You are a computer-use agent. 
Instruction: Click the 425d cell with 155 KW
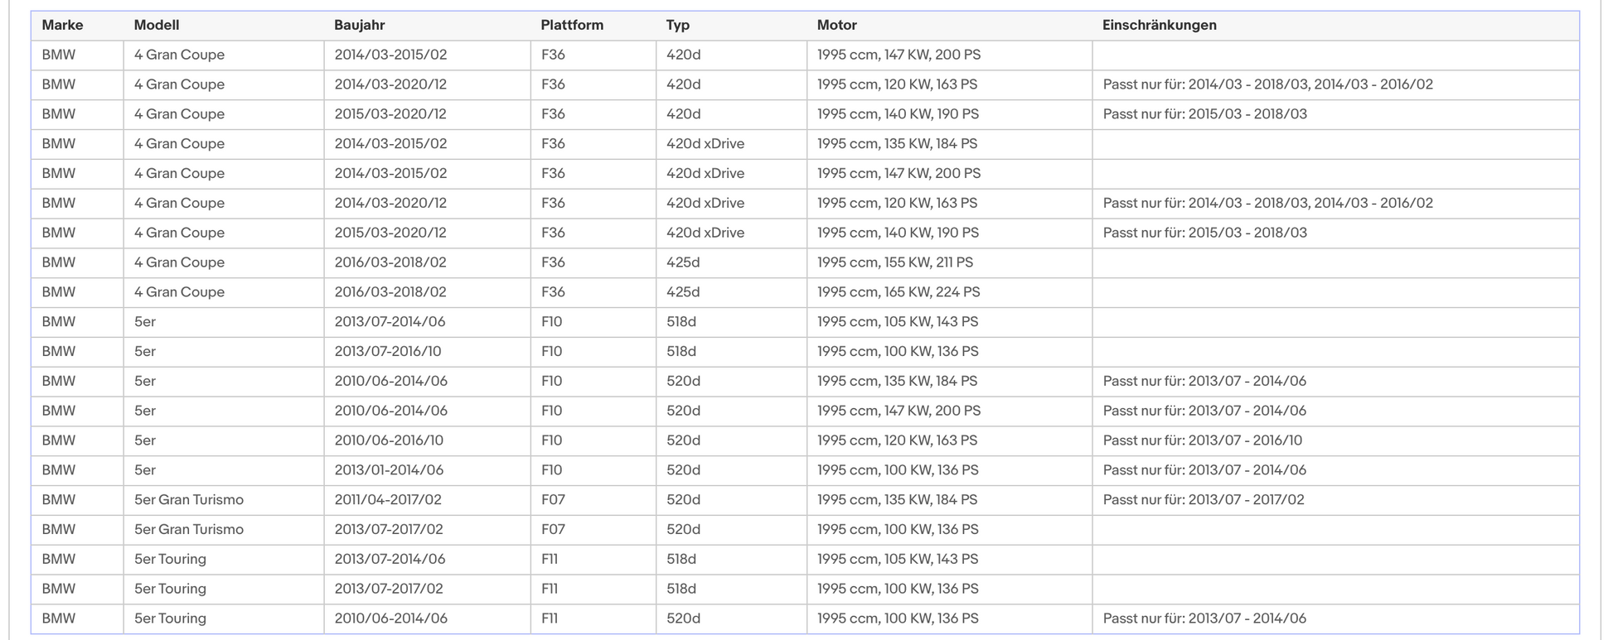683,262
